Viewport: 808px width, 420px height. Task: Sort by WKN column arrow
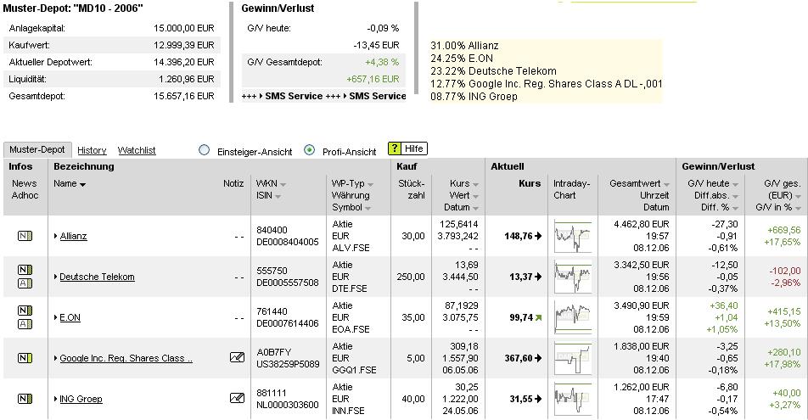tap(283, 184)
